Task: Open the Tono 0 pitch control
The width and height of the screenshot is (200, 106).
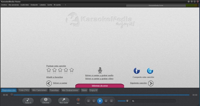Action: click(28, 101)
